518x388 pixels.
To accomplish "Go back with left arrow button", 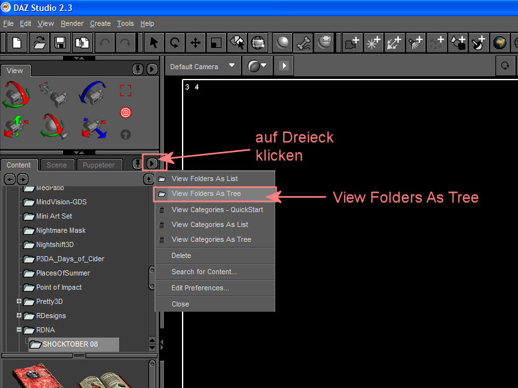I will [10, 179].
